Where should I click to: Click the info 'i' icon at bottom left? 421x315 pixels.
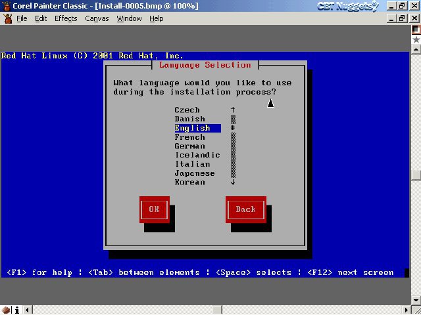[x=17, y=310]
